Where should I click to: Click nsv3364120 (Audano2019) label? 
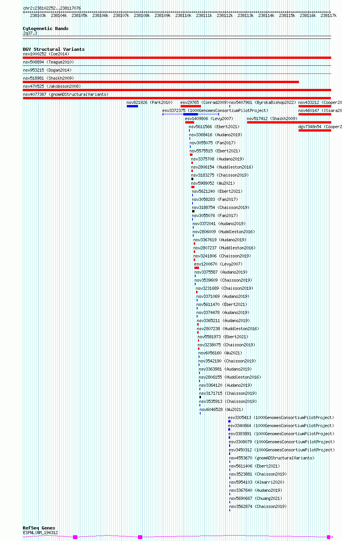click(x=226, y=385)
